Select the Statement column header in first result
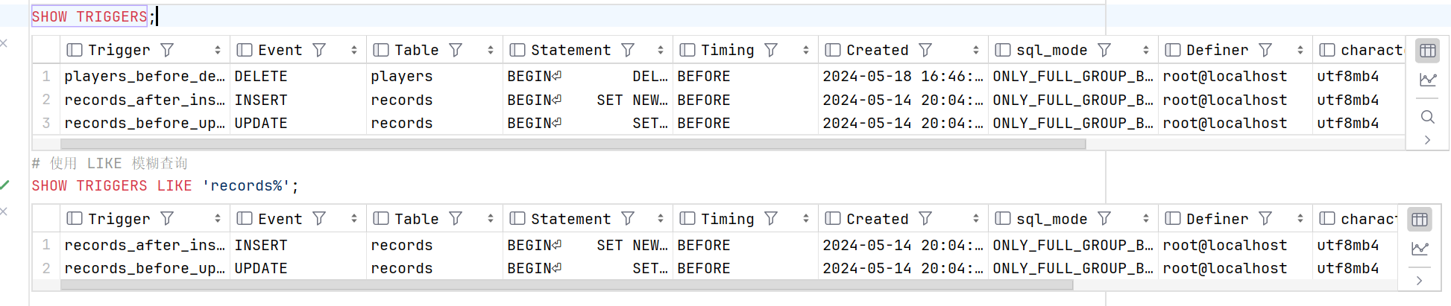This screenshot has height=306, width=1451. [570, 50]
